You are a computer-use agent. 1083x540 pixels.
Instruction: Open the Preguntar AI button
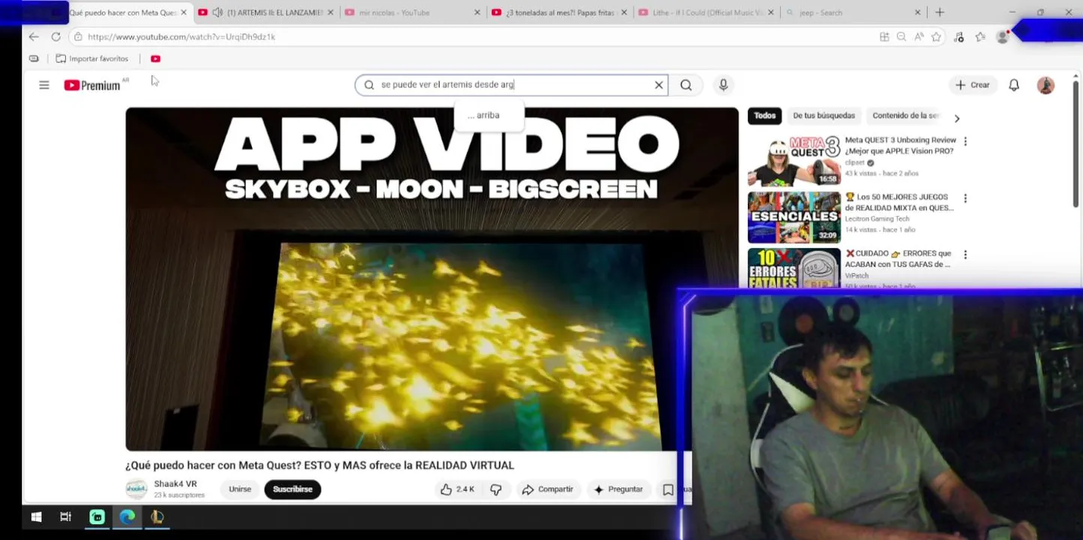point(618,489)
